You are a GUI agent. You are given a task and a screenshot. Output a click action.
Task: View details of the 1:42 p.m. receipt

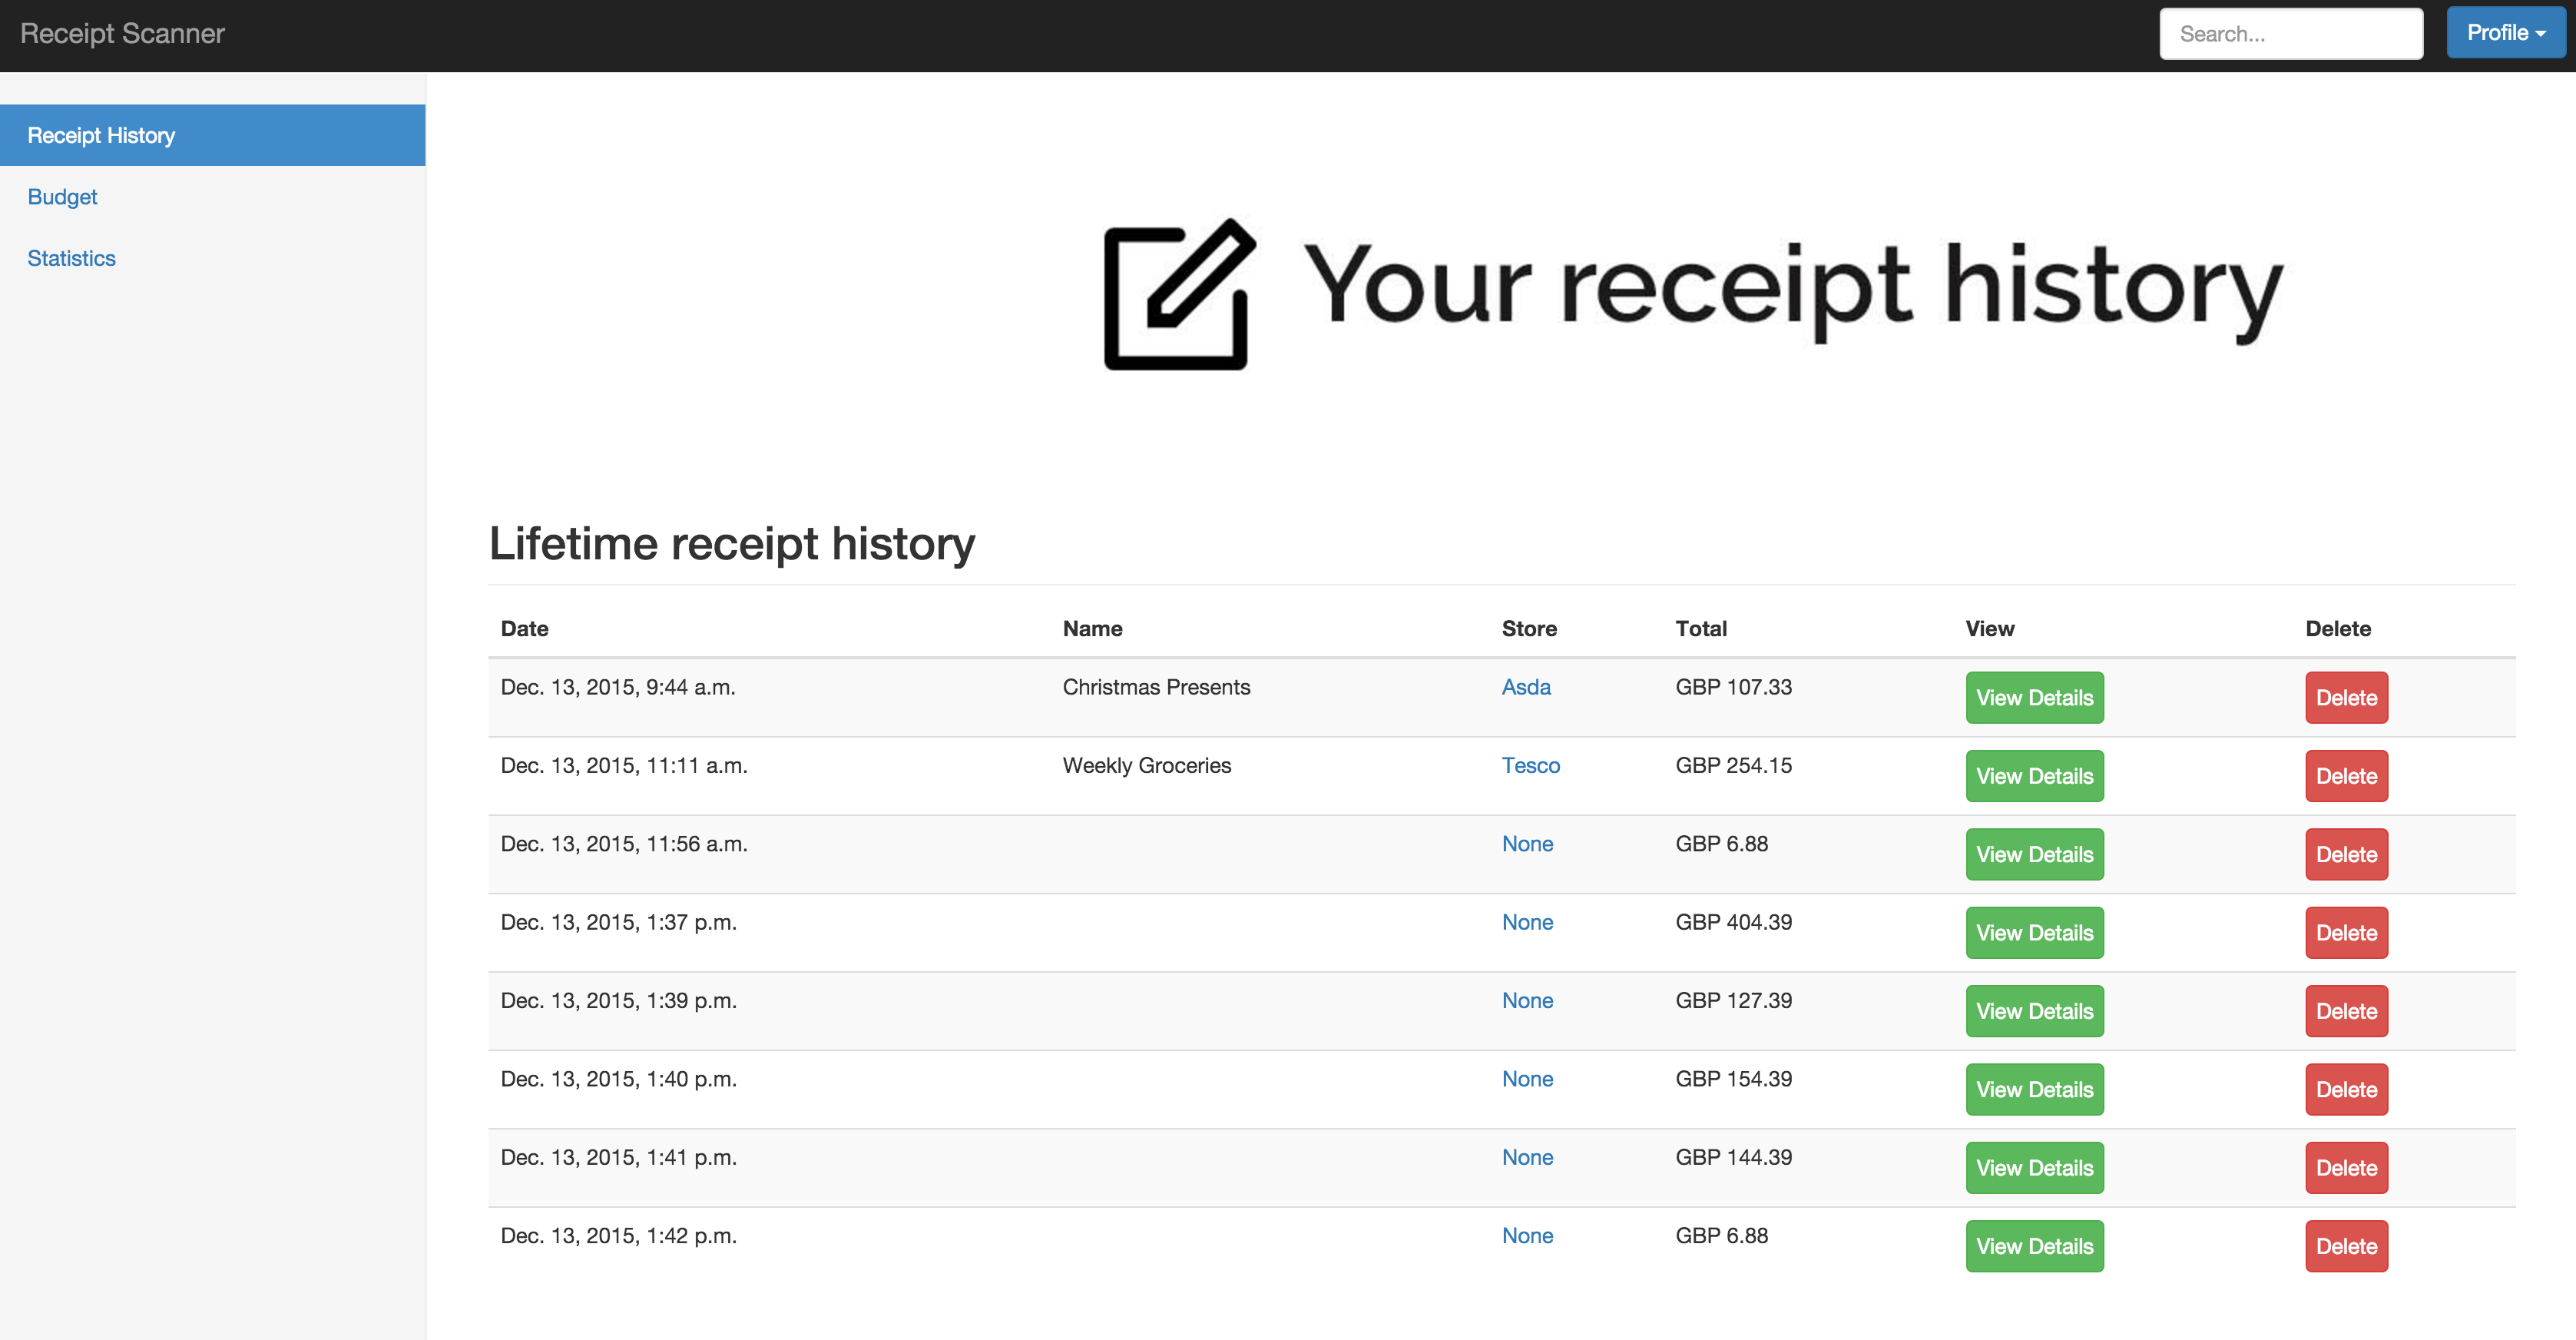click(x=2033, y=1246)
